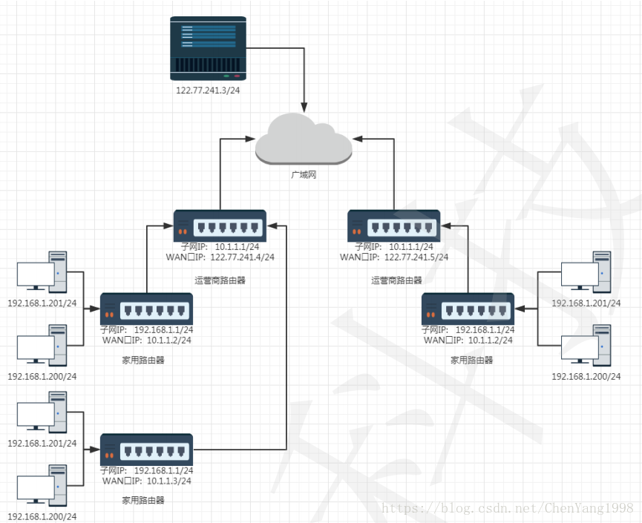Image resolution: width=642 pixels, height=523 pixels.
Task: Click the 122.77.241.3/24 server address label
Action: tap(208, 91)
